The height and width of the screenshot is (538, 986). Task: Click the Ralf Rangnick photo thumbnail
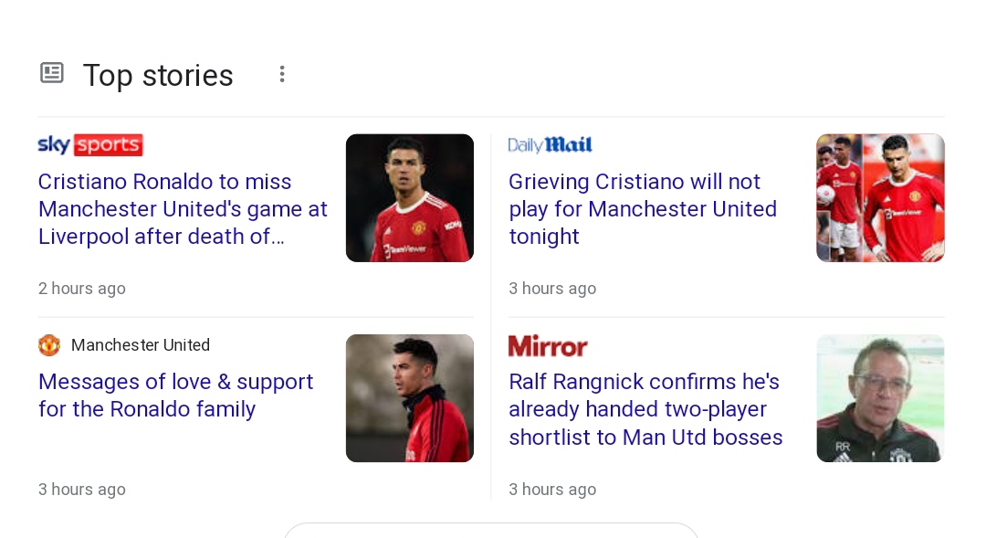880,398
